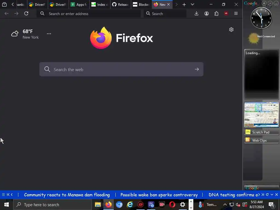Click the Search the web box
This screenshot has height=210, width=280.
(x=121, y=69)
